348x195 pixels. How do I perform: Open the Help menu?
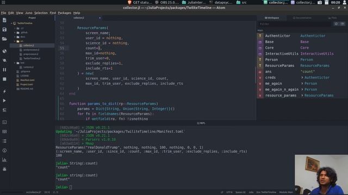point(77,13)
